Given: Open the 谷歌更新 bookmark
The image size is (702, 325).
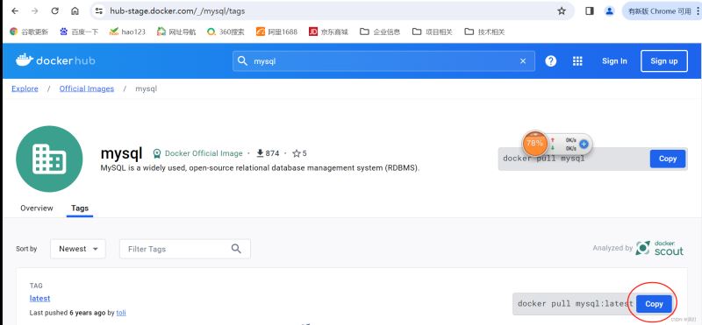Looking at the screenshot, I should (29, 32).
